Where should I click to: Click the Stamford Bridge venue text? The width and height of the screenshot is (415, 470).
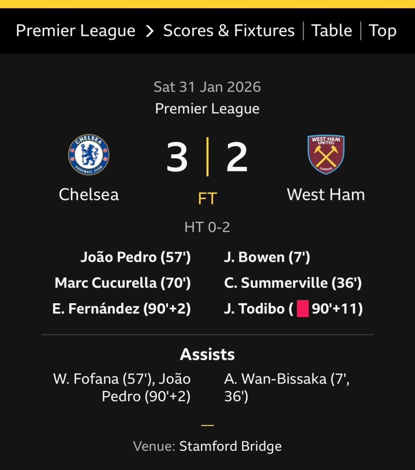pos(230,446)
